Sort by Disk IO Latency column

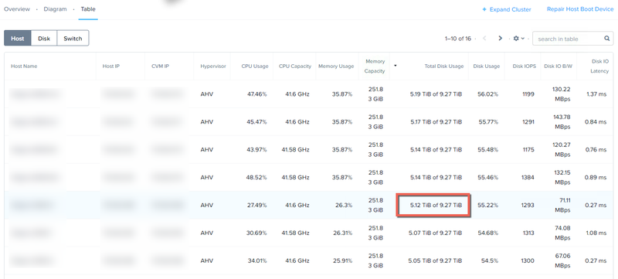point(599,66)
